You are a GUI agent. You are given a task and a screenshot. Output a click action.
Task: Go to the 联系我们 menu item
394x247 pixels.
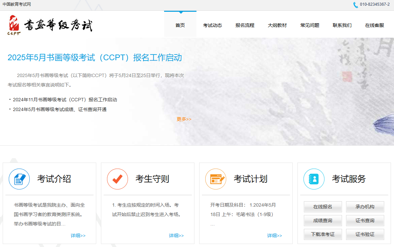point(342,25)
